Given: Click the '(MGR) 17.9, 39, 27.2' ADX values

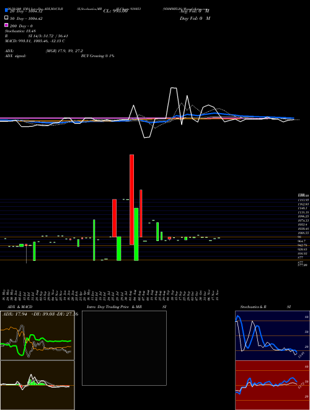Looking at the screenshot, I should point(64,51).
